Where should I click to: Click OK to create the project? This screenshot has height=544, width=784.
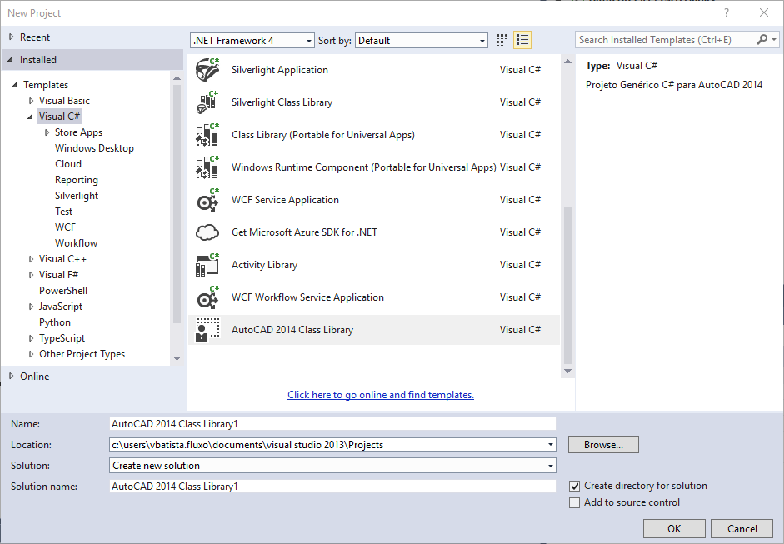coord(674,528)
